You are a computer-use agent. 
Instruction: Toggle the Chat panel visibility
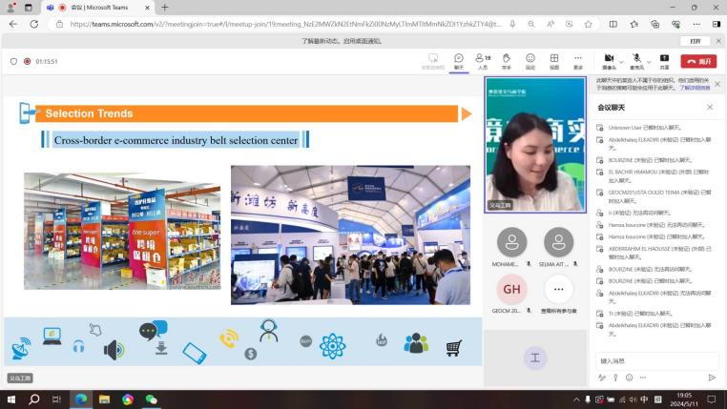[x=459, y=60]
